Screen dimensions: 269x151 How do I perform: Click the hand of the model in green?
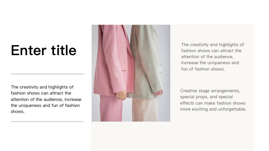point(159,93)
